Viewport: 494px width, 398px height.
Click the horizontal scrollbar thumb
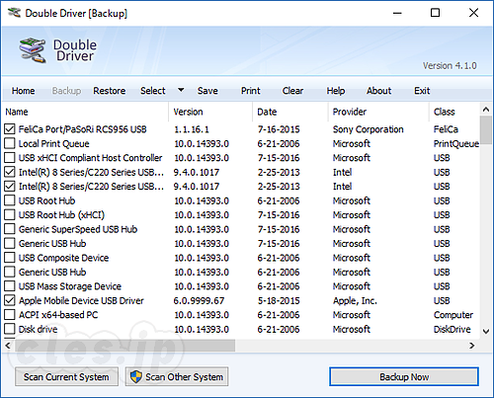click(x=124, y=346)
